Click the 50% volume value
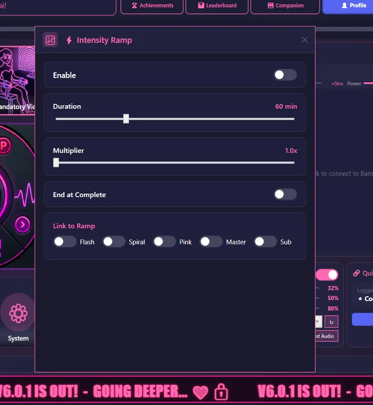Image resolution: width=373 pixels, height=405 pixels. pyautogui.click(x=333, y=298)
